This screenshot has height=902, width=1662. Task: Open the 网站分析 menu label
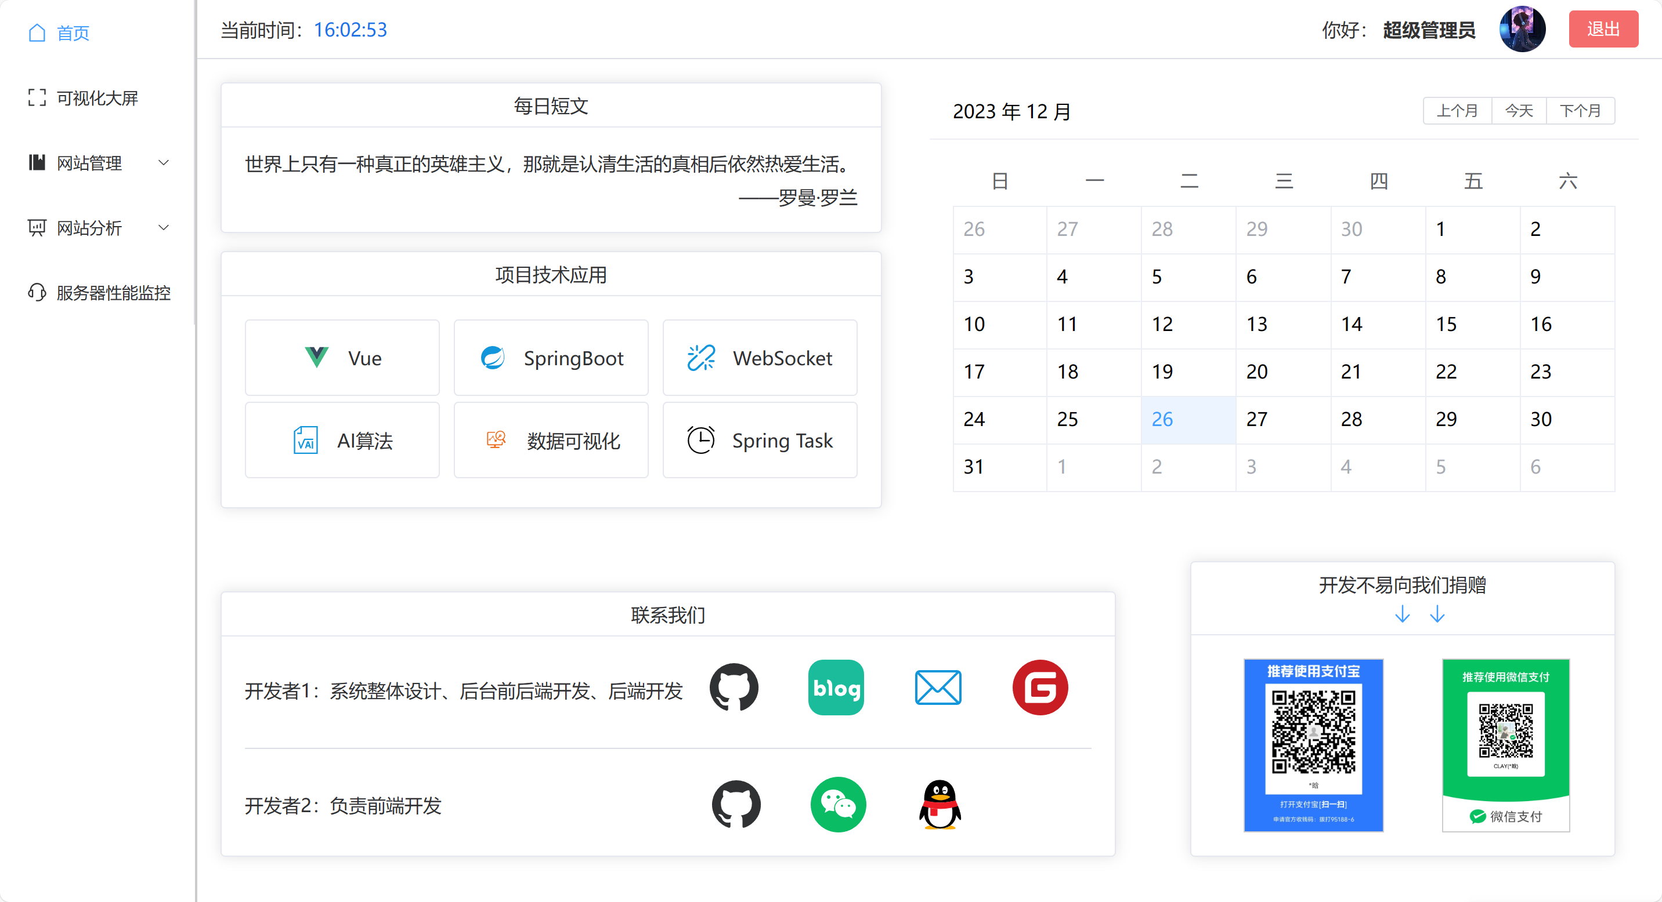89,228
